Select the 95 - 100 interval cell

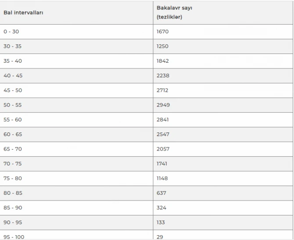76,235
